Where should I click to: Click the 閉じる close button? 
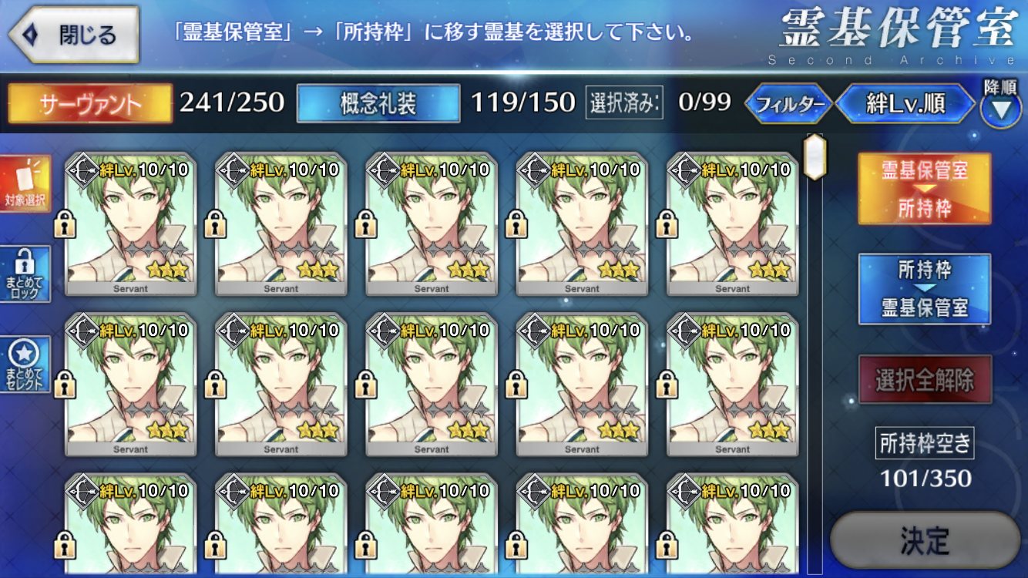point(73,35)
